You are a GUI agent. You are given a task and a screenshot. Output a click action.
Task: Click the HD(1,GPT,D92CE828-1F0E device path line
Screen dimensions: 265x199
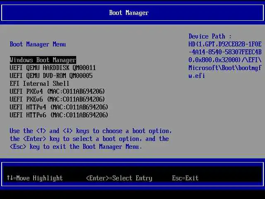point(225,44)
